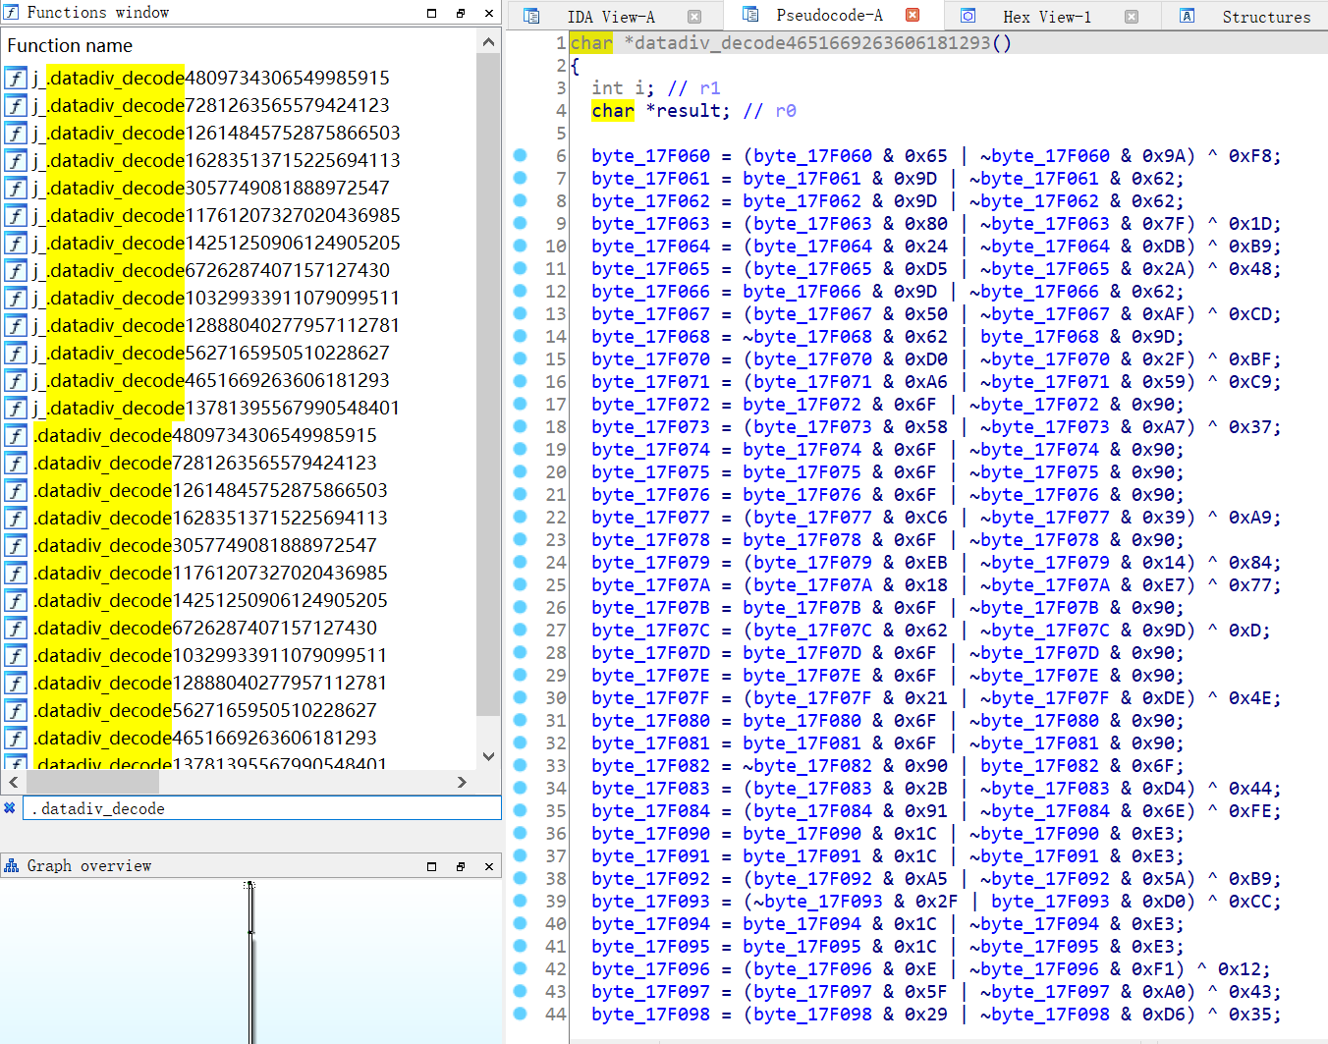Select j_.datadiv_decode7281263565579424123 function

211,105
